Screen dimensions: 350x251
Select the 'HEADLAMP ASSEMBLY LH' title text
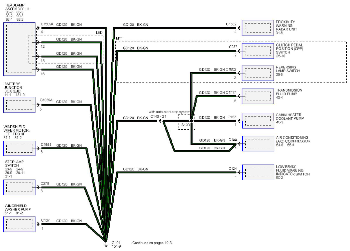pos(17,7)
